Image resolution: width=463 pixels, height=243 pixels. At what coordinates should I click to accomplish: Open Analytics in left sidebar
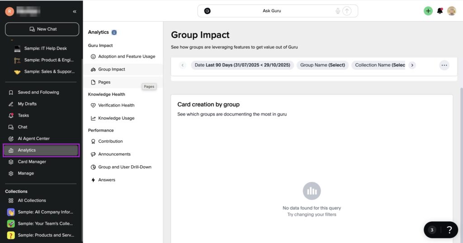[x=41, y=150]
